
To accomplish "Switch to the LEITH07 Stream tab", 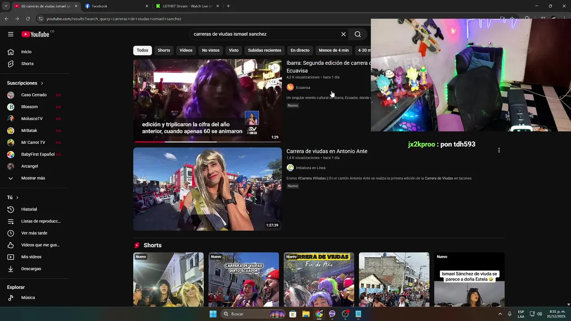I will pyautogui.click(x=187, y=6).
